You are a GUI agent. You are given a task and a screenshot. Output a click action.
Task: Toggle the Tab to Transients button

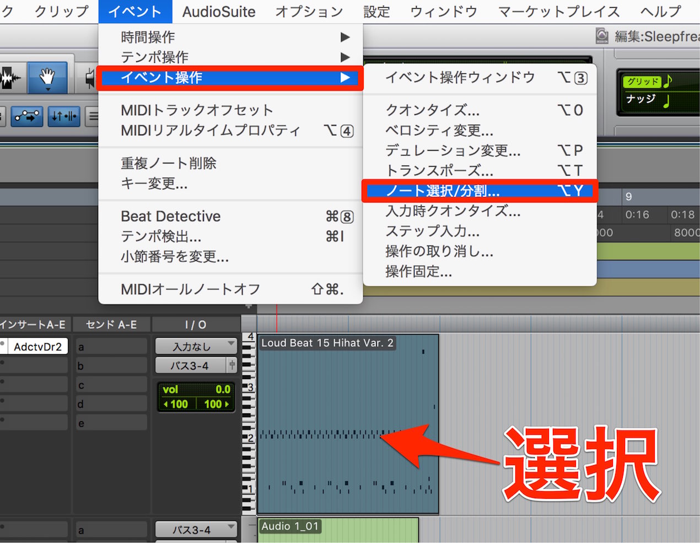pyautogui.click(x=28, y=116)
